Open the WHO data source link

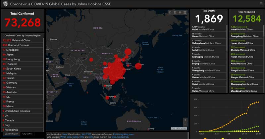click(x=63, y=137)
